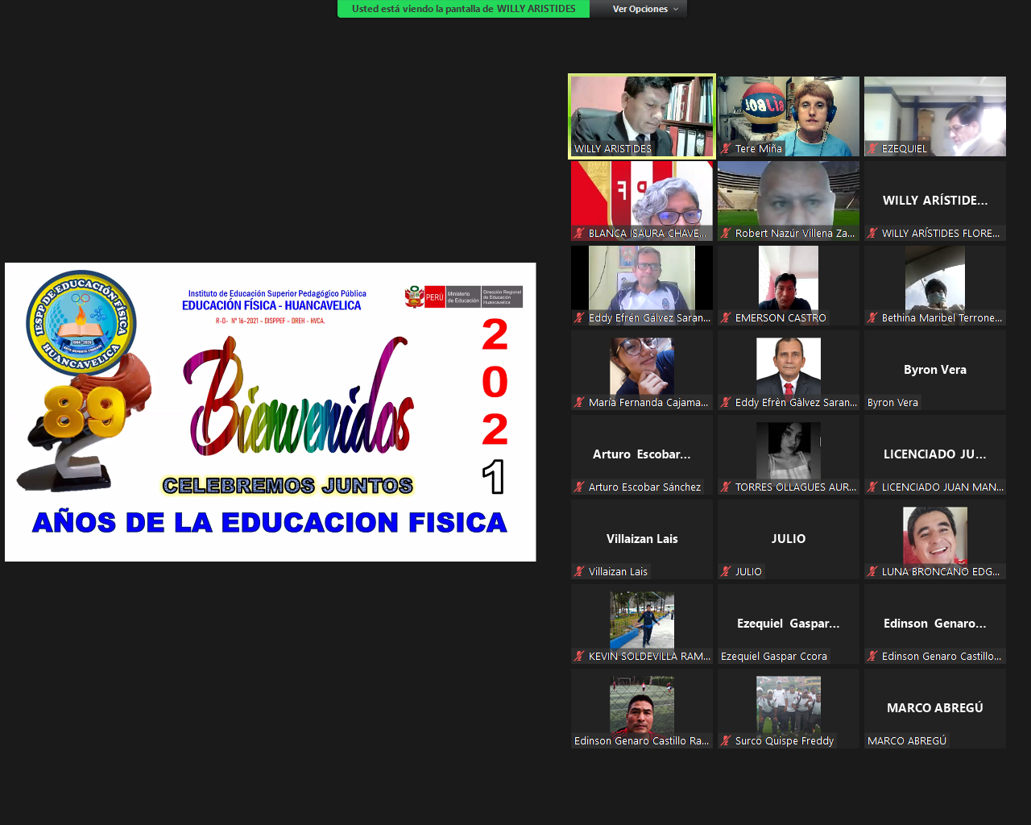Click the muted mic icon on Tere Miña
This screenshot has width=1031, height=825.
tap(726, 149)
